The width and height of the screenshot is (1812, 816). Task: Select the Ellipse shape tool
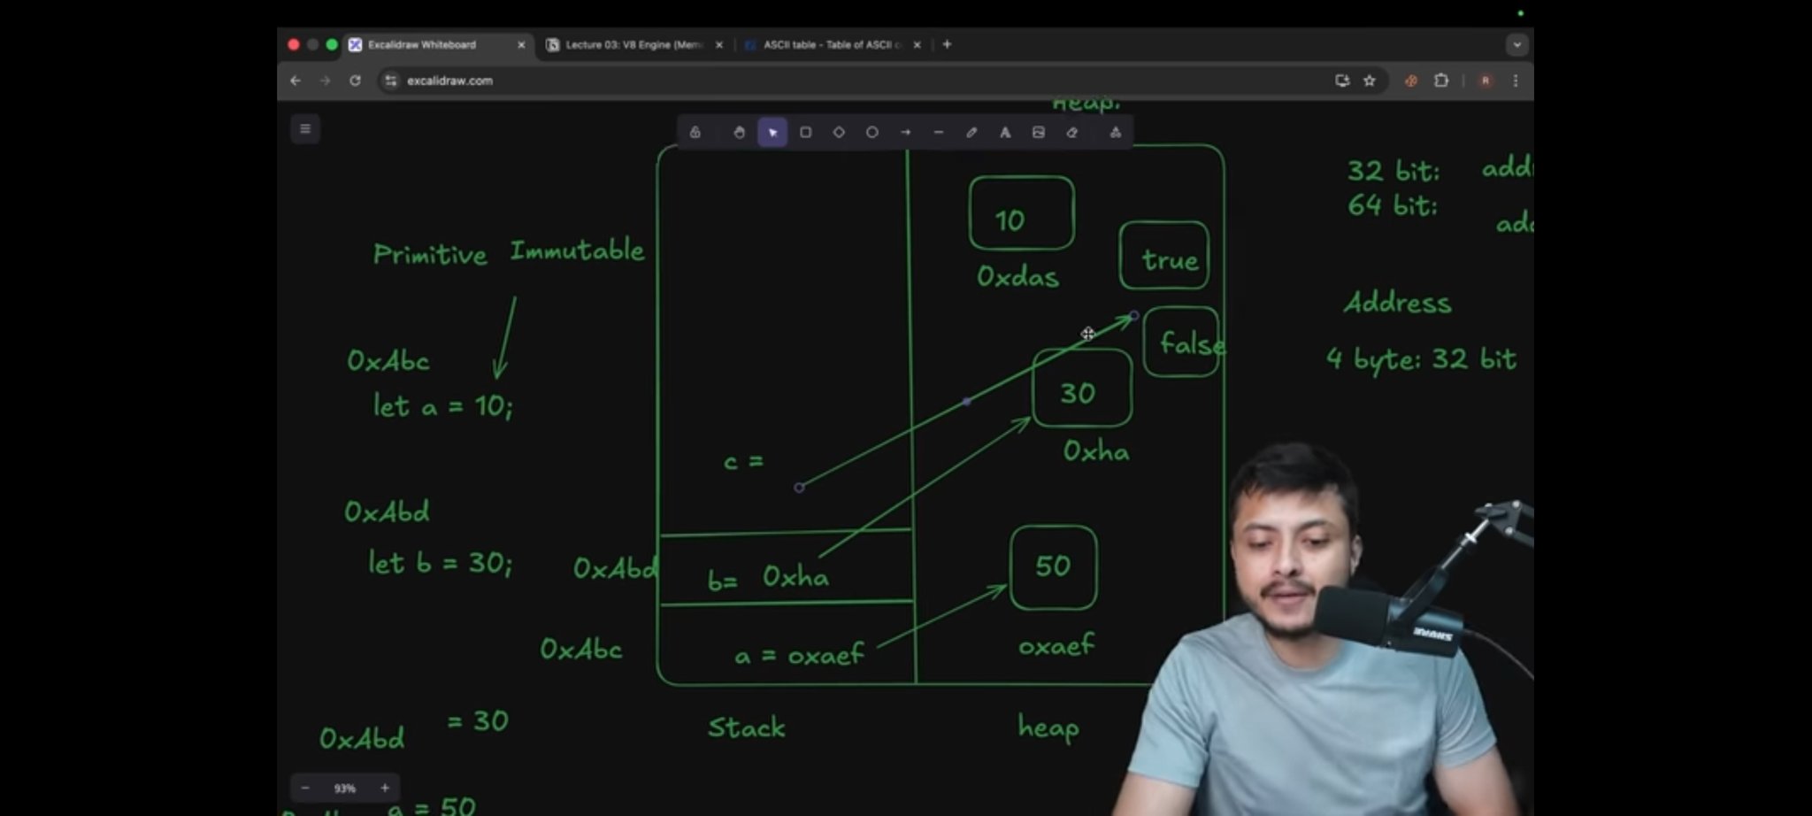(x=872, y=133)
